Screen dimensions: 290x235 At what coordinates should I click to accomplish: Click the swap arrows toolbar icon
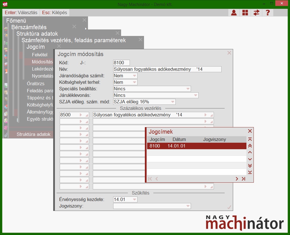click(x=256, y=12)
